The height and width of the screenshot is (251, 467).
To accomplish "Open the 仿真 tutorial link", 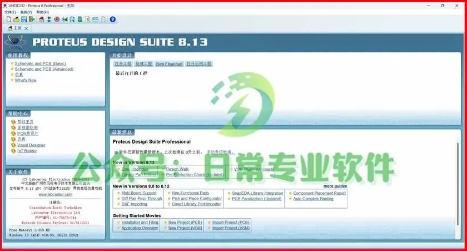I will (19, 75).
